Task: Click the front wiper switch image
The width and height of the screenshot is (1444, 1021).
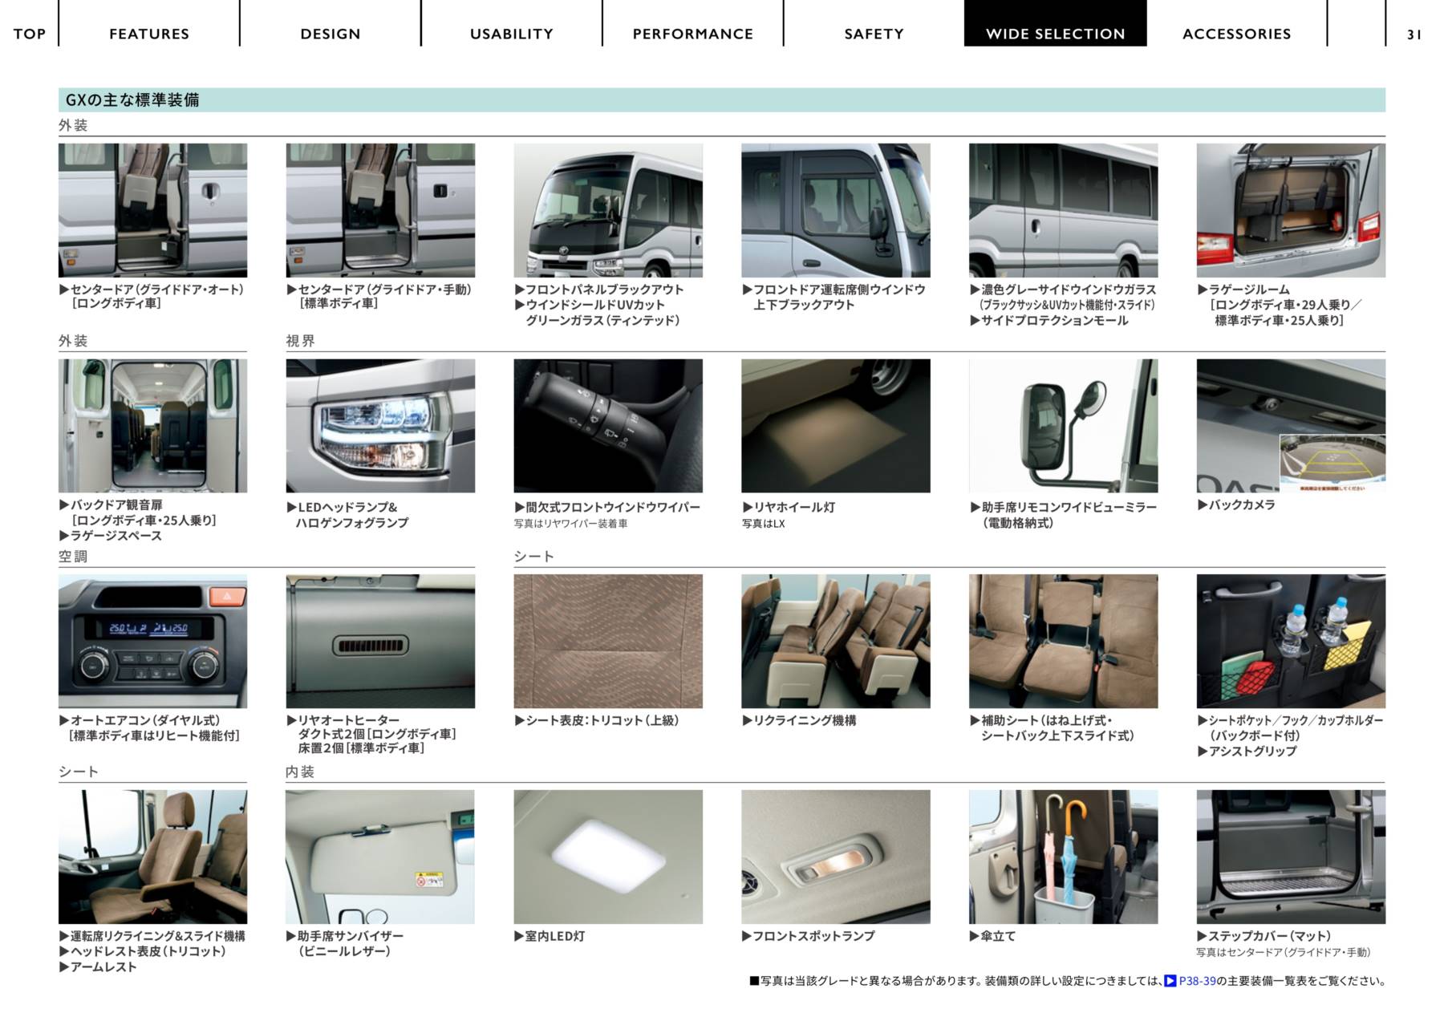Action: pos(607,426)
